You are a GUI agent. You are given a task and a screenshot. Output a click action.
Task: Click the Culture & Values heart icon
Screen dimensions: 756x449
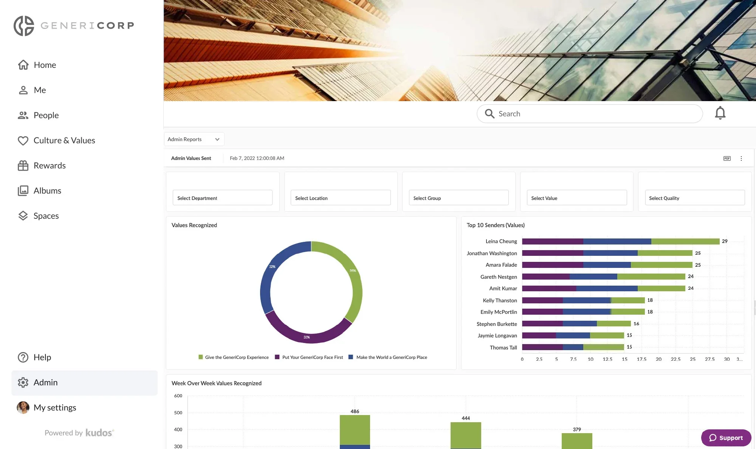tap(23, 140)
